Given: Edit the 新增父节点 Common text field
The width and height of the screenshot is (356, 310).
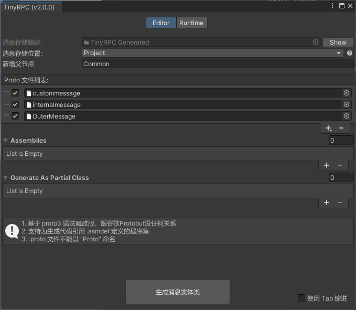Looking at the screenshot, I should (218, 64).
